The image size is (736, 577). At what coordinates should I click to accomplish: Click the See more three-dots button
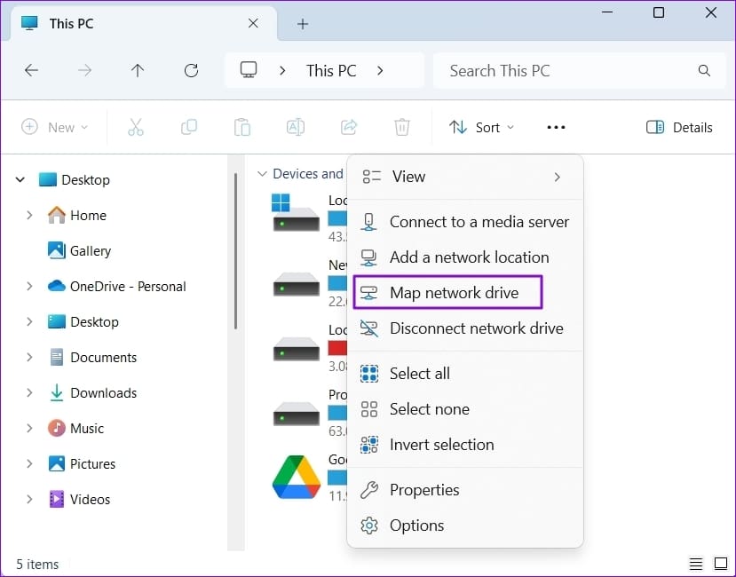[557, 127]
